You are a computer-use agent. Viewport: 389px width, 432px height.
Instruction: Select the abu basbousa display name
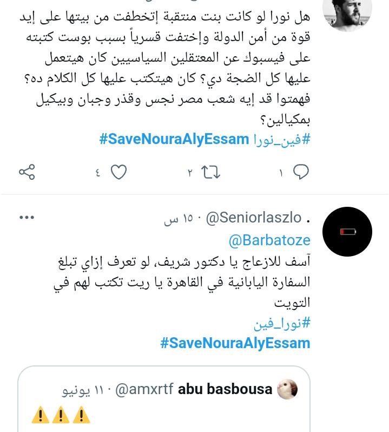point(225,389)
